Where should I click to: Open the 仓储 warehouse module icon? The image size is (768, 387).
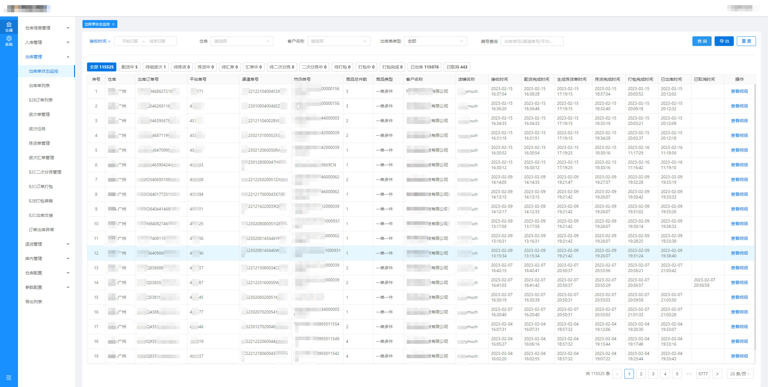pyautogui.click(x=9, y=26)
